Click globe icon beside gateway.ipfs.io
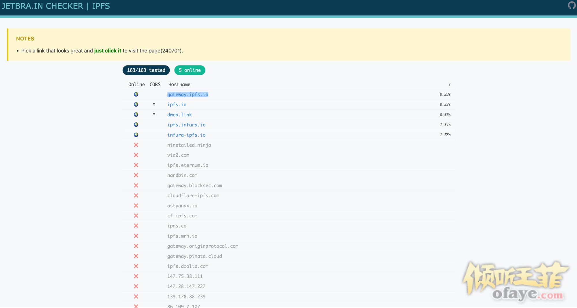577x308 pixels. [x=136, y=94]
